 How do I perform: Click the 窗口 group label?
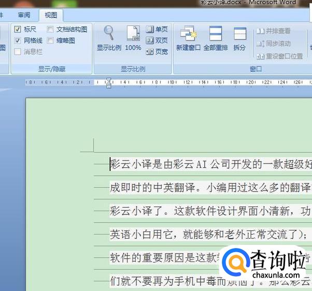click(256, 69)
